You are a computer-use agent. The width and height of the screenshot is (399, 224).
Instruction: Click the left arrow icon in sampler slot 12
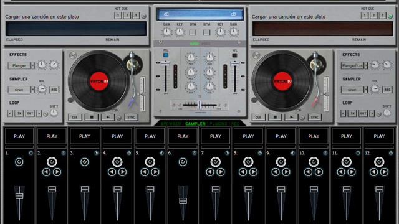374,172
